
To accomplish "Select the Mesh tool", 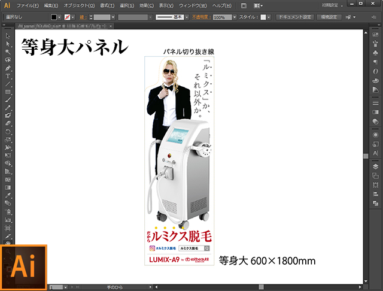I will tap(8, 180).
